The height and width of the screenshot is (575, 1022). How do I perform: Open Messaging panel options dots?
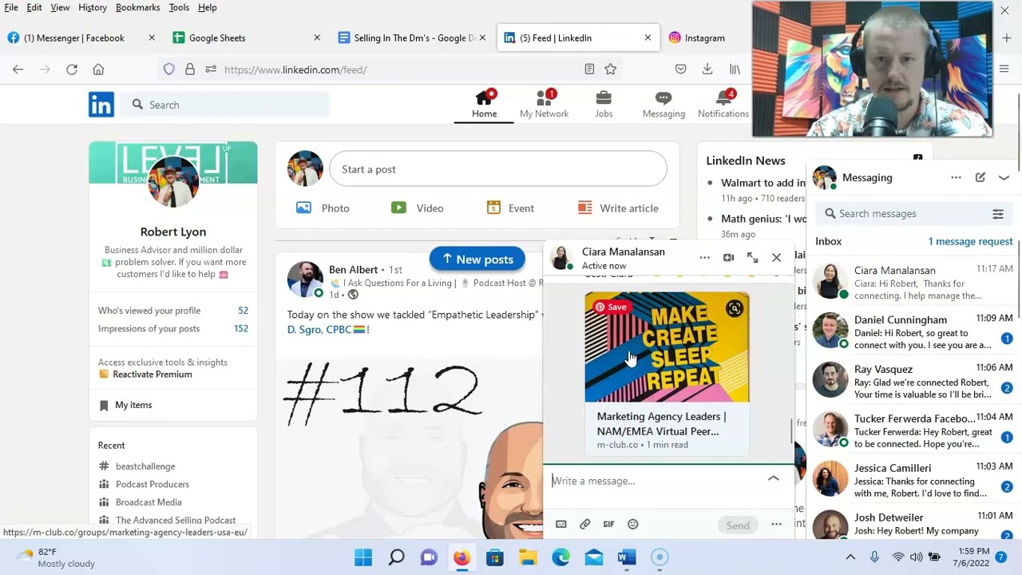point(956,177)
